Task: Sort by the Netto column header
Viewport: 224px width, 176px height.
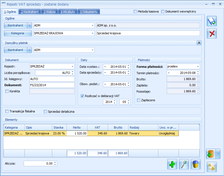Action: tap(77, 127)
